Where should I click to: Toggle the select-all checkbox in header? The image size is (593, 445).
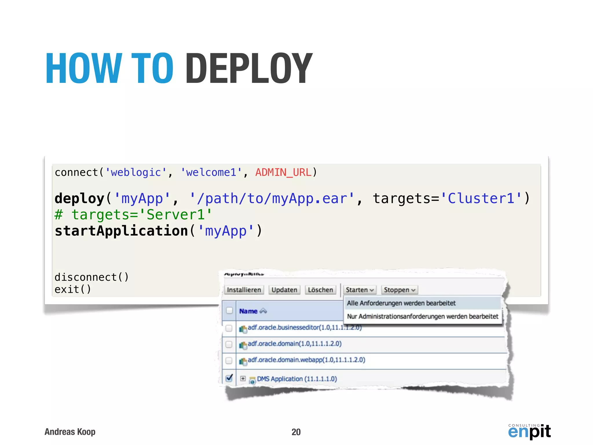[x=229, y=311]
